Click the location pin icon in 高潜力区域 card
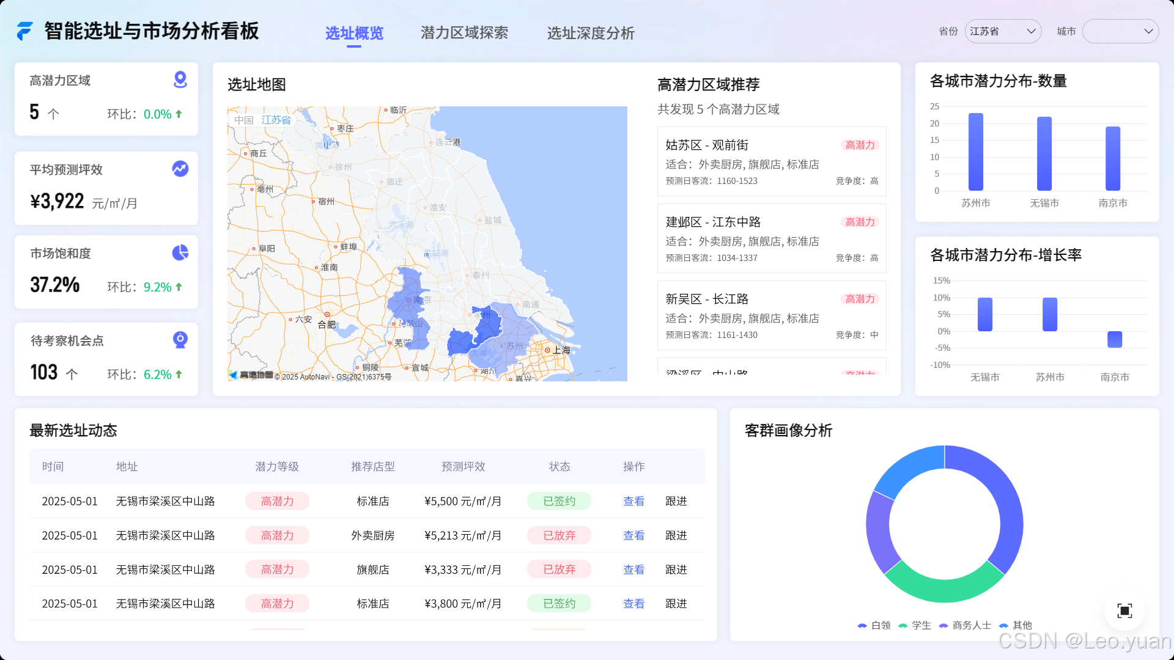Viewport: 1174px width, 660px height. coord(180,79)
